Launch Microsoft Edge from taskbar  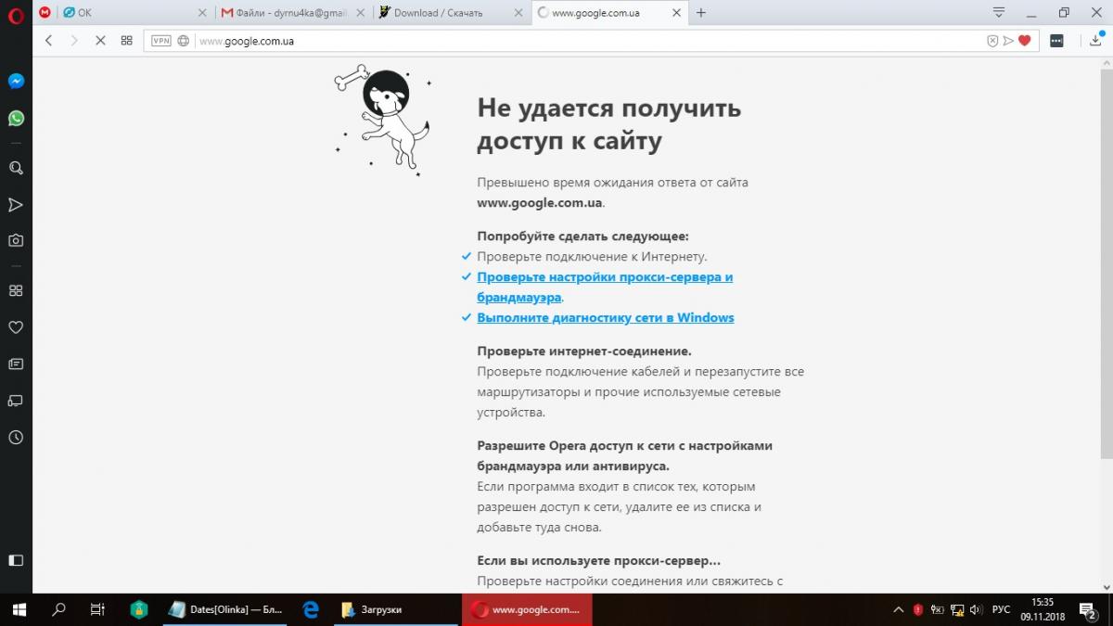(x=311, y=609)
